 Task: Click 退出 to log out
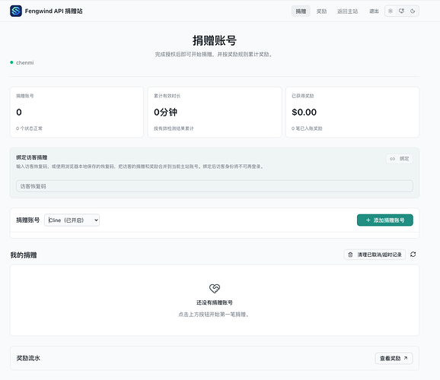[374, 11]
